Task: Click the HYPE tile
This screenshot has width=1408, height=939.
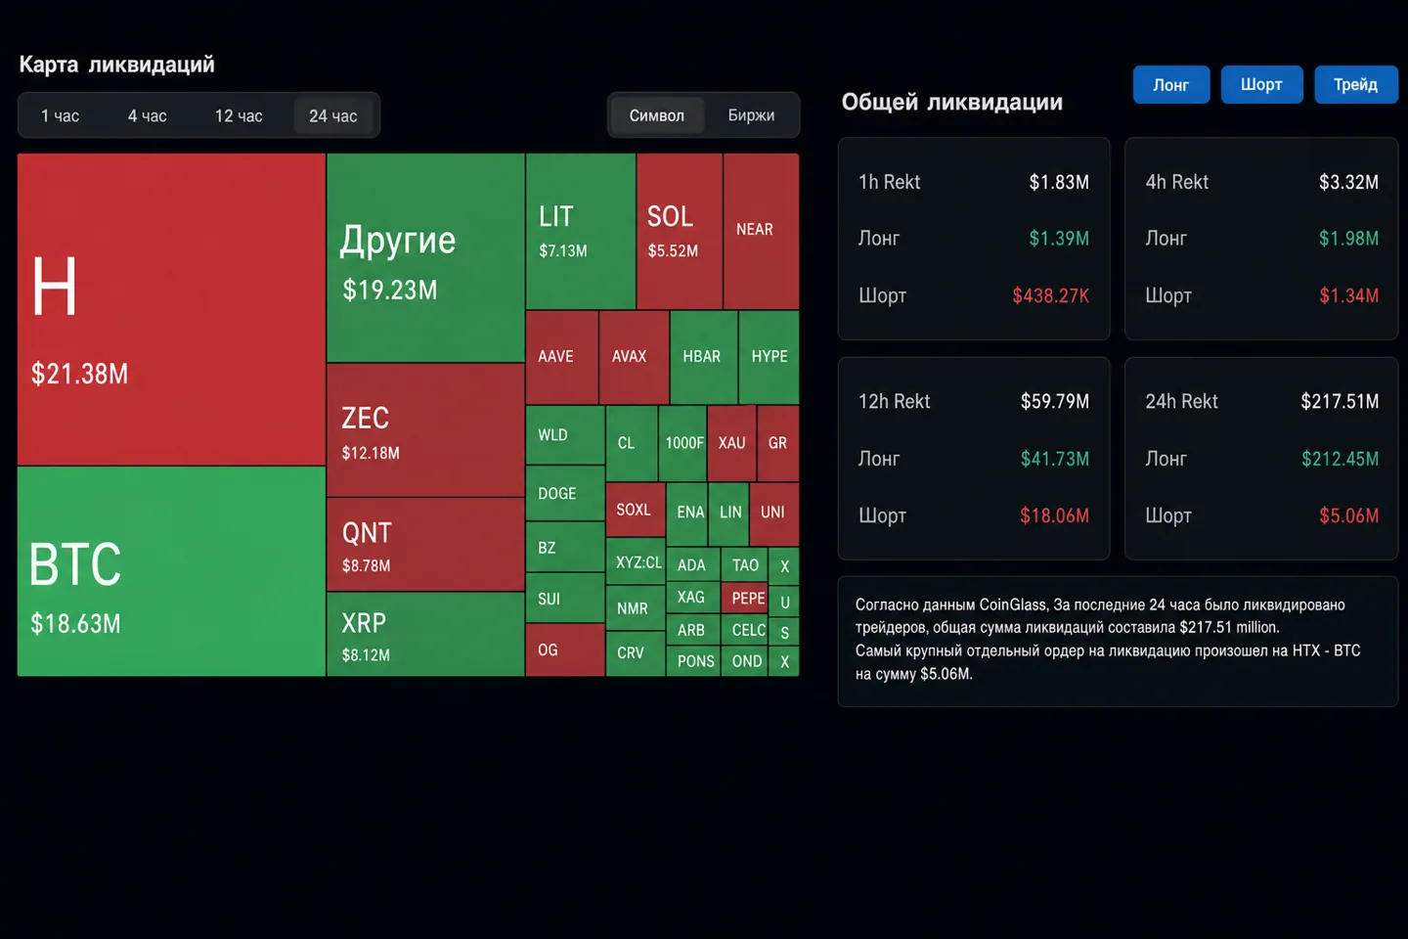Action: click(x=770, y=358)
